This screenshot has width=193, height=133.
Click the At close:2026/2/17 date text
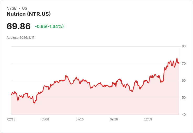tap(20, 38)
